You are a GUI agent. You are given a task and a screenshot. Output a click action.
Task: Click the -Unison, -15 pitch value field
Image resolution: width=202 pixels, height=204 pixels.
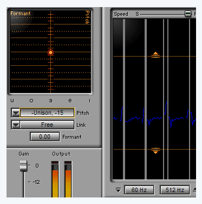pos(47,113)
